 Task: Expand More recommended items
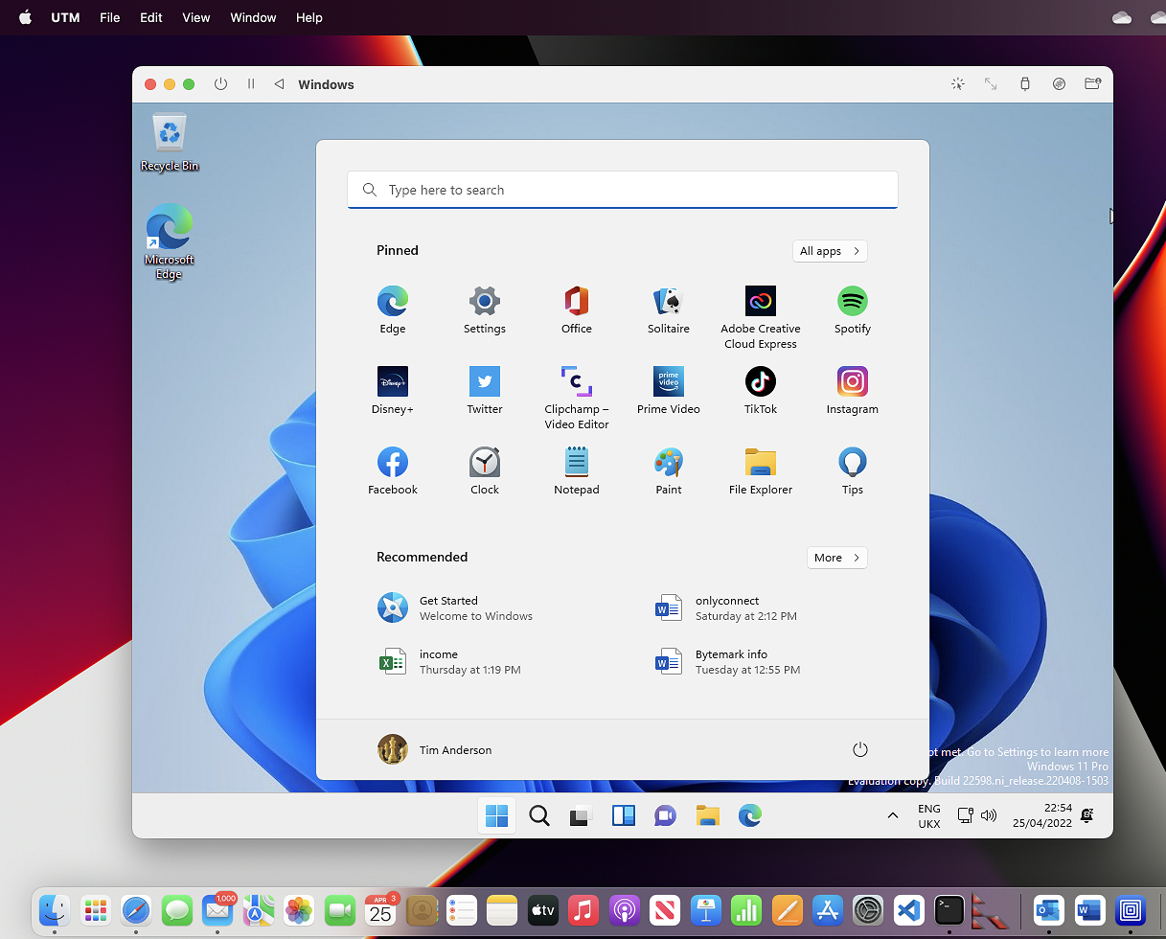click(x=836, y=558)
